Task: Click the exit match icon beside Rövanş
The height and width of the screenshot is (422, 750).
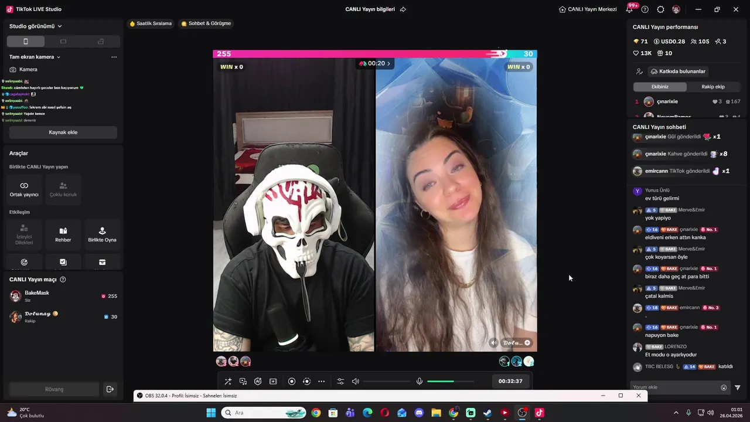Action: pyautogui.click(x=110, y=389)
